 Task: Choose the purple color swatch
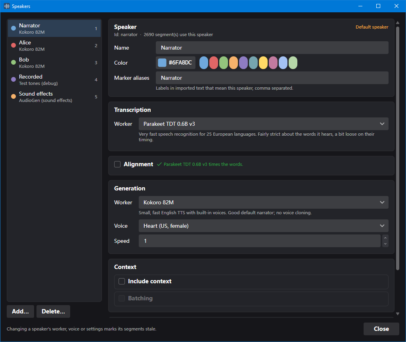pyautogui.click(x=243, y=63)
